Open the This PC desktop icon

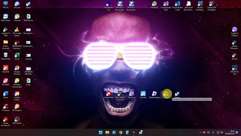point(6,5)
